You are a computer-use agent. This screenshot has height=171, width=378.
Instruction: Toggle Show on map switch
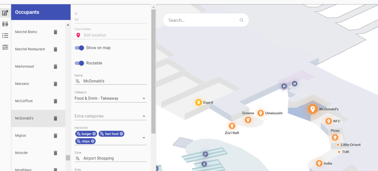tap(79, 48)
